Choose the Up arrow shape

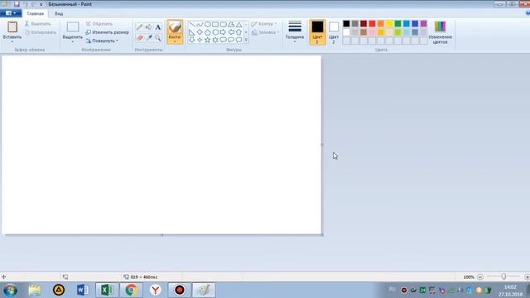[239, 32]
